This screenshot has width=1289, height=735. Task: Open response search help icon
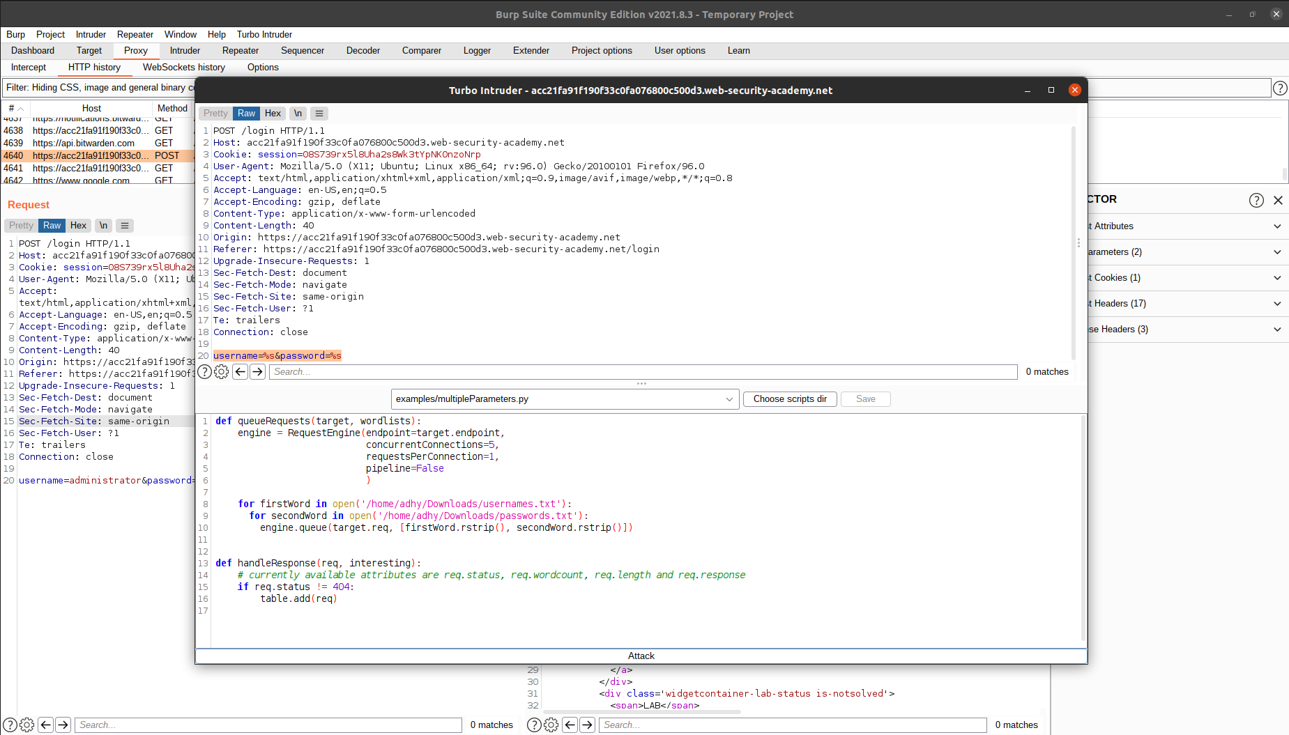click(534, 725)
